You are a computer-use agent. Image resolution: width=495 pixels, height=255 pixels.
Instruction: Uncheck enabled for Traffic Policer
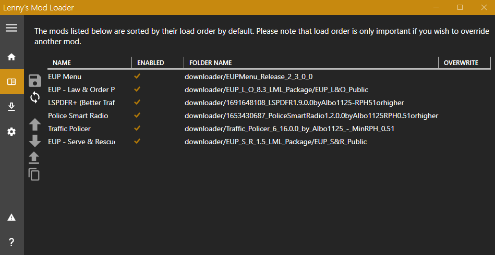tap(137, 129)
